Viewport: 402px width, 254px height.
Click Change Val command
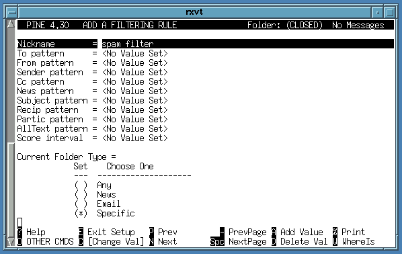(116, 241)
